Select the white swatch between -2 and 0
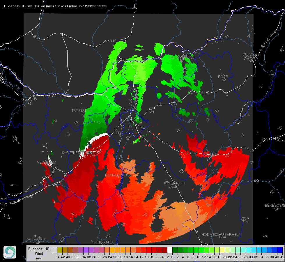Viewport: 285px width, 262px height. 170,250
